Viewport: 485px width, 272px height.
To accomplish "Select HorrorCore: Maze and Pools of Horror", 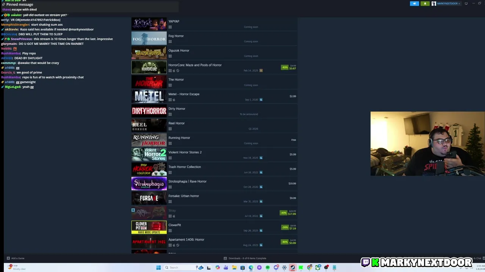I will point(214,67).
